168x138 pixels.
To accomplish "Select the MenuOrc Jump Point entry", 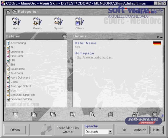I will click(x=21, y=95).
